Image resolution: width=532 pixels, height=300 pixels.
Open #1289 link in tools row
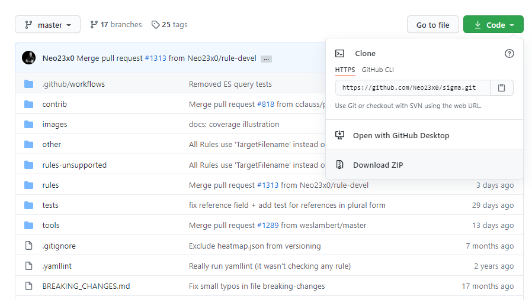[x=268, y=225]
